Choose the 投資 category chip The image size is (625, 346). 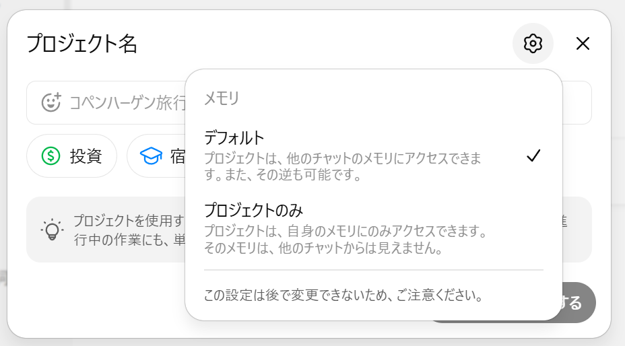[x=72, y=156]
